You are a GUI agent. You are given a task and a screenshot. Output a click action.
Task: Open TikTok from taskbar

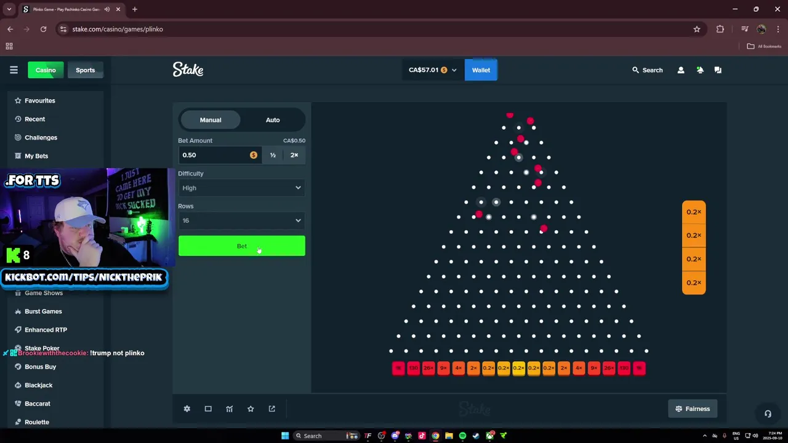tap(422, 436)
